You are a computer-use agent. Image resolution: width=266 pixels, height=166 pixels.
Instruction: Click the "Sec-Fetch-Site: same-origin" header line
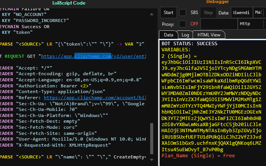(48, 133)
